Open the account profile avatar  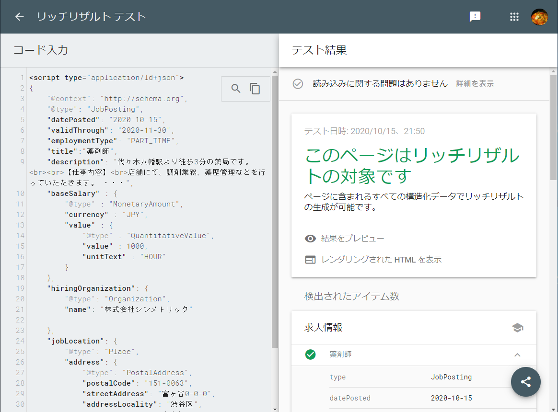coord(539,17)
